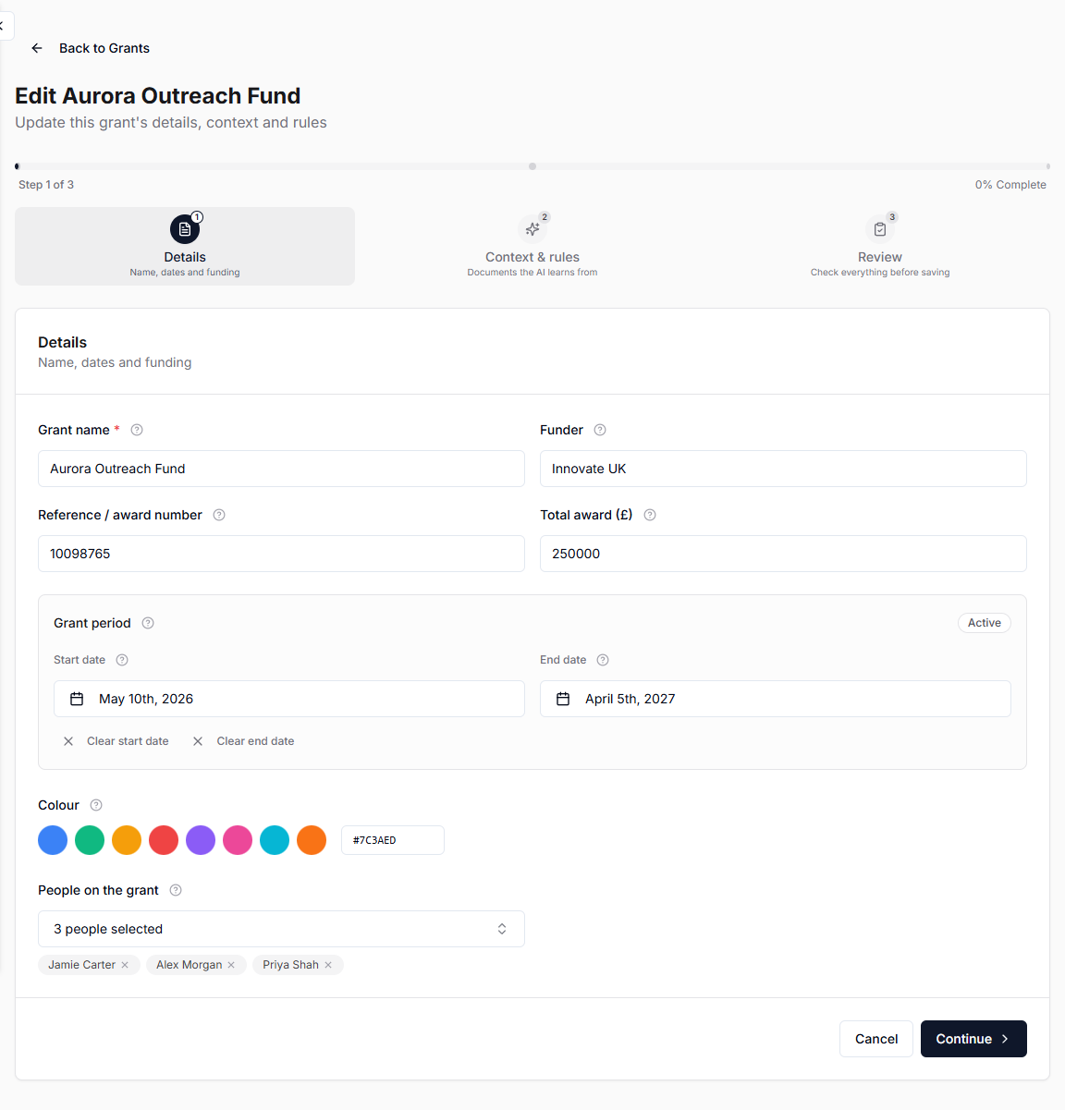Click the '0% Complete' text
The height and width of the screenshot is (1110, 1065).
(x=1010, y=185)
